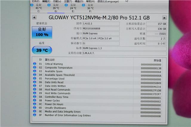The width and height of the screenshot is (191, 127).
Task: Click raw value 0000000037D3F7
Action: (x=151, y=94)
